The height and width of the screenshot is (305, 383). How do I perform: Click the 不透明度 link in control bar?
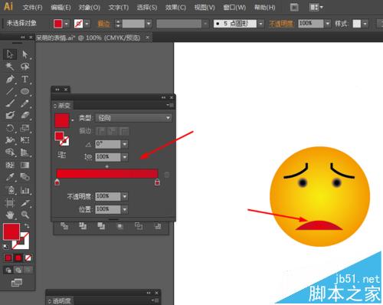click(281, 24)
